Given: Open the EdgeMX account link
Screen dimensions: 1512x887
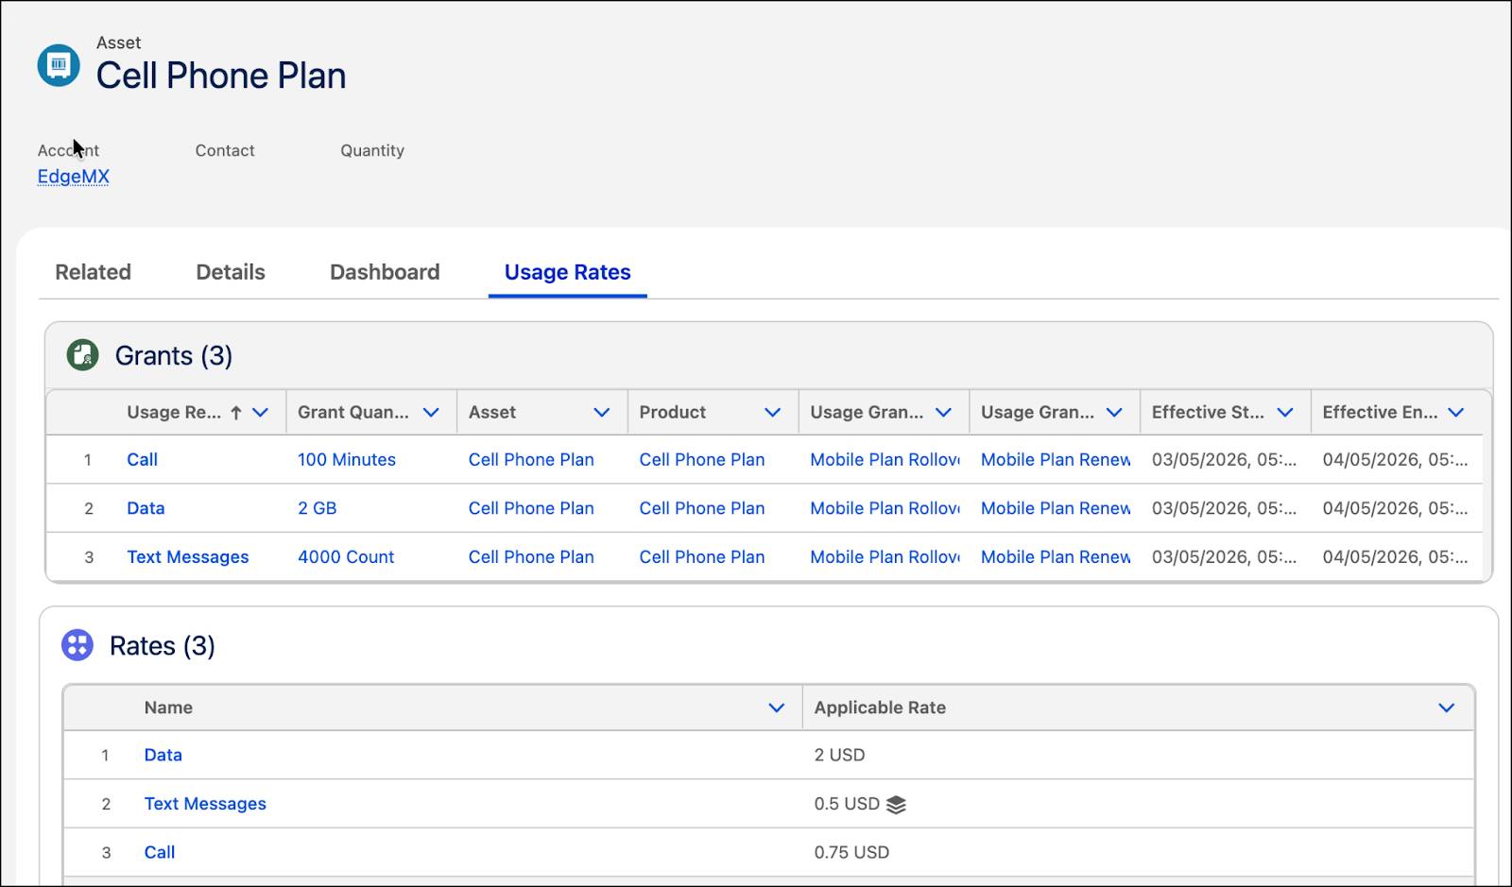Looking at the screenshot, I should [x=74, y=177].
